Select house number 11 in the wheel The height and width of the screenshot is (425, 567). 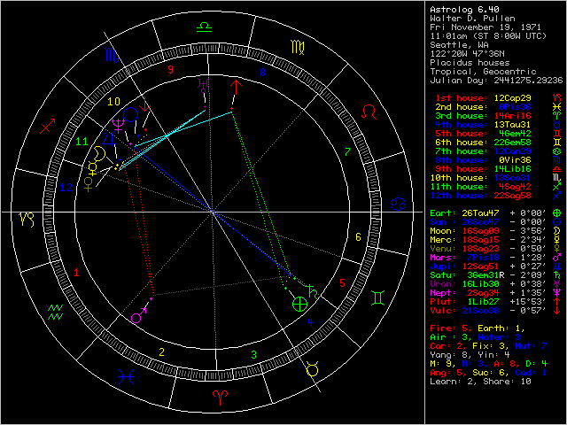[82, 142]
